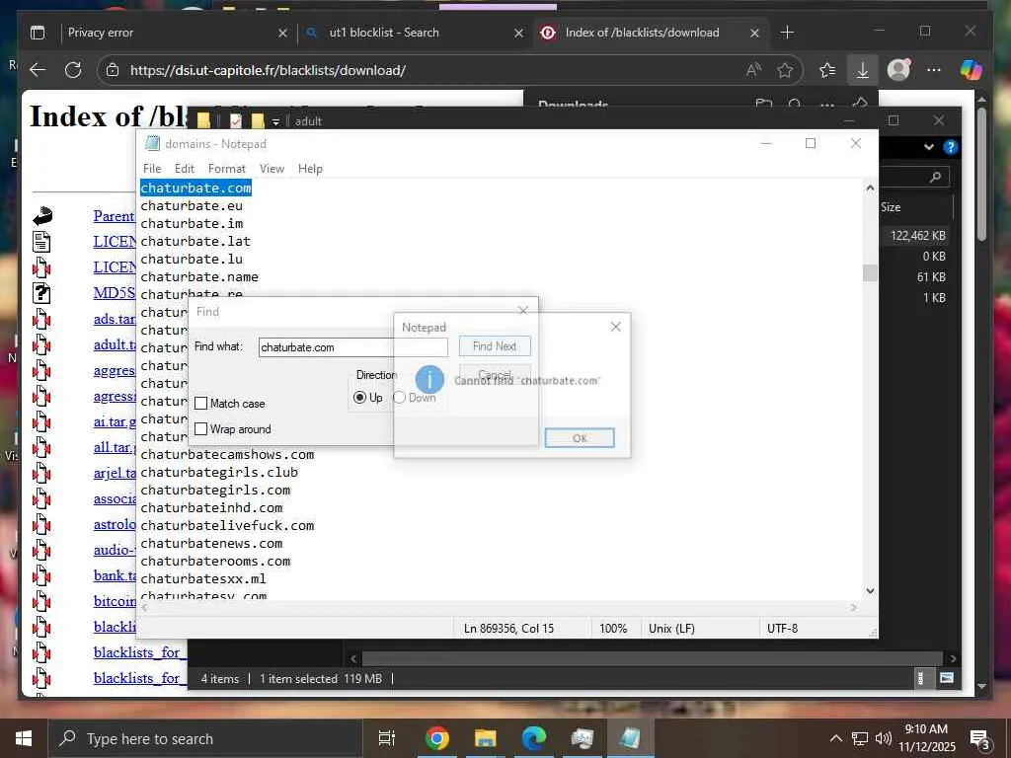Open the arjel.ta link on index page
Screen dimensions: 1011x758
tap(115, 474)
